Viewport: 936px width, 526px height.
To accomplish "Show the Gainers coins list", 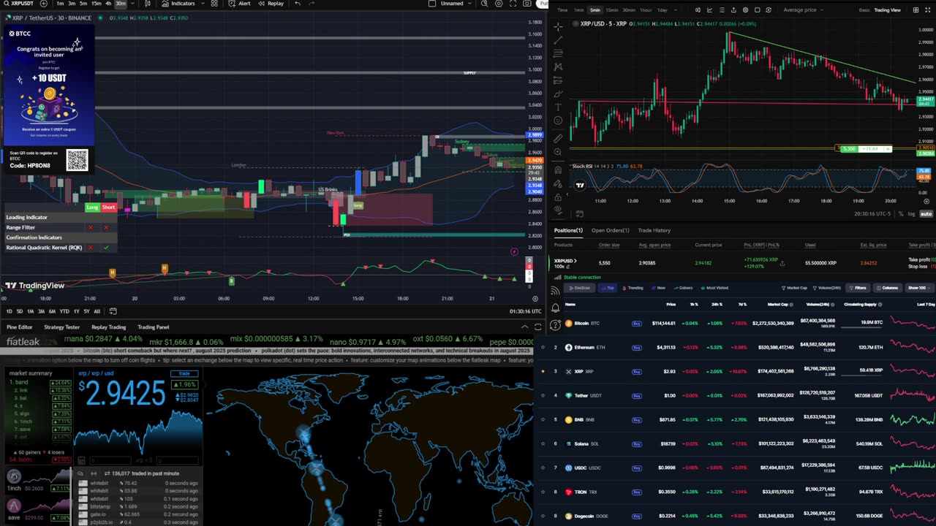I will point(683,288).
